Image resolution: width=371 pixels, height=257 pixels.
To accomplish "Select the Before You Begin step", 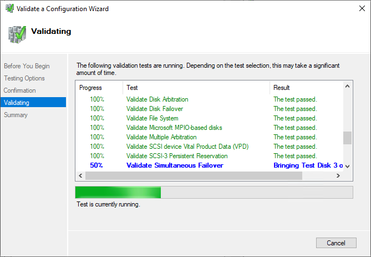I will [27, 66].
